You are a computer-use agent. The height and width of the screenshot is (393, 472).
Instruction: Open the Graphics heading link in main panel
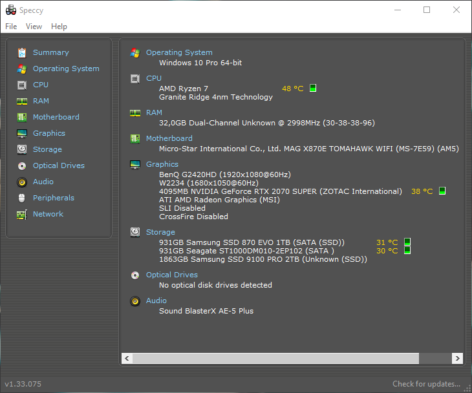click(x=162, y=164)
